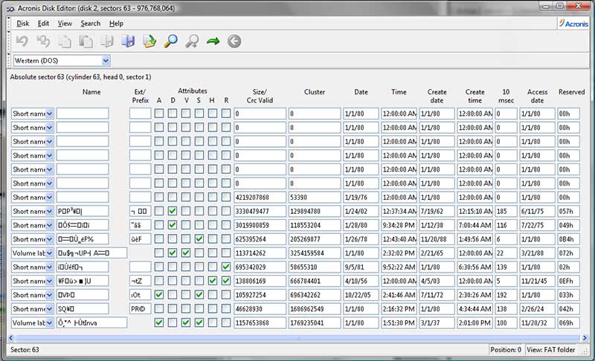Viewport: 595px width, 361px height.
Task: Click the Ext field containing PR®
Action: click(x=140, y=309)
